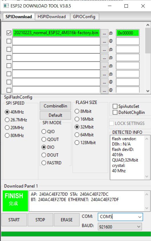Click the MAC address panel's down arrow
This screenshot has height=241, width=151.
pyautogui.click(x=147, y=208)
